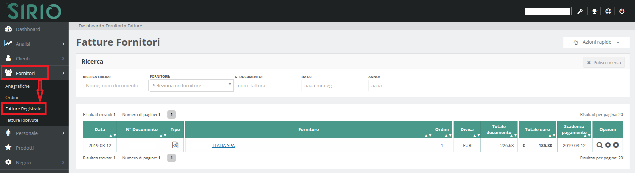The image size is (635, 173).
Task: Delete invoice using the circled X icon
Action: 616,145
